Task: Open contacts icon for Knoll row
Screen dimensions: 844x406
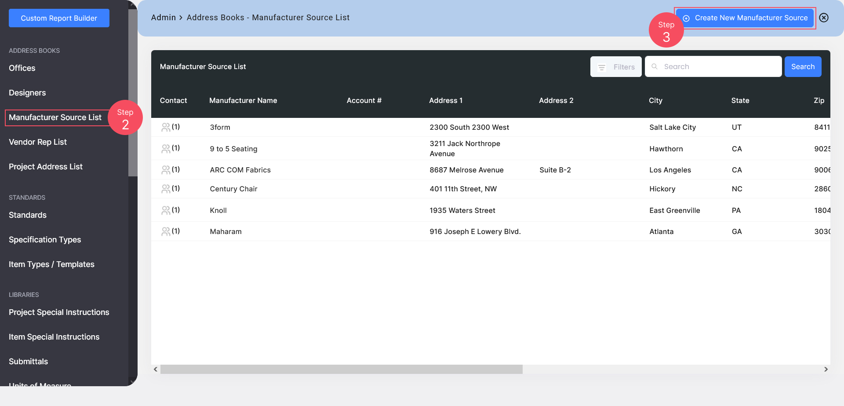Action: click(166, 210)
